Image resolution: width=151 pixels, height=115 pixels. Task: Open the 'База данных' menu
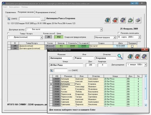[x=14, y=7]
